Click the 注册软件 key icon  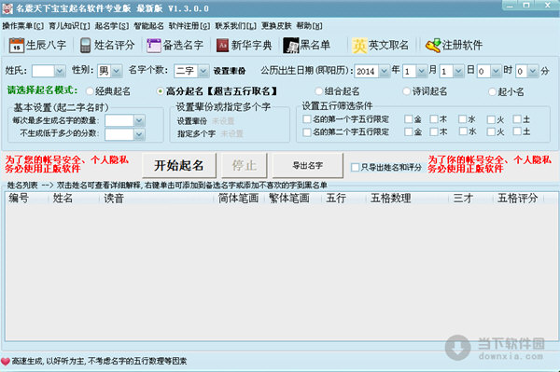tap(433, 46)
